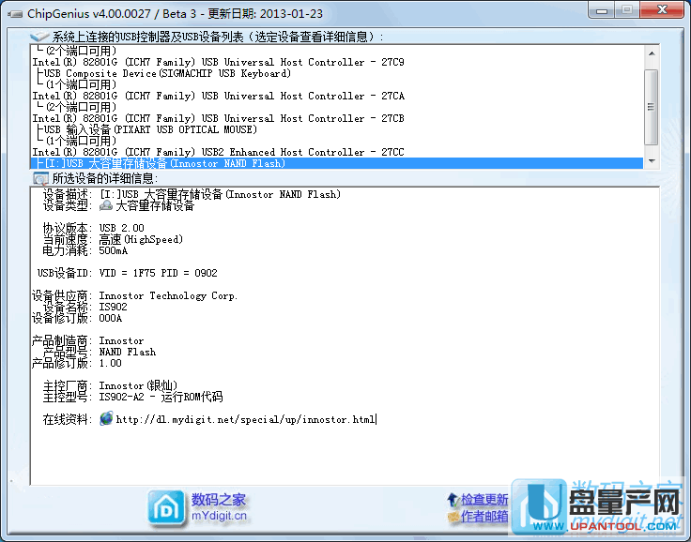This screenshot has width=691, height=542.
Task: Select USB2 Enhanced Host Controller 27CC
Action: pyautogui.click(x=218, y=152)
